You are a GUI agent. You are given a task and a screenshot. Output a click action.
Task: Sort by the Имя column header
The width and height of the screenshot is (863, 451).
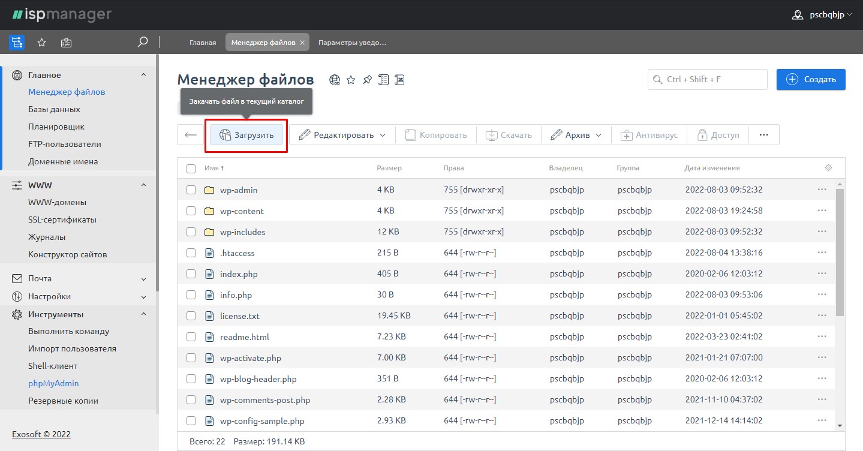pyautogui.click(x=214, y=169)
